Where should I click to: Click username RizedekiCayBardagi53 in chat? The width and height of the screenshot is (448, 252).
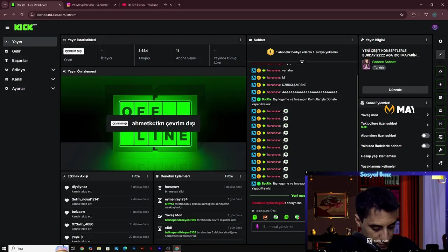268,203
